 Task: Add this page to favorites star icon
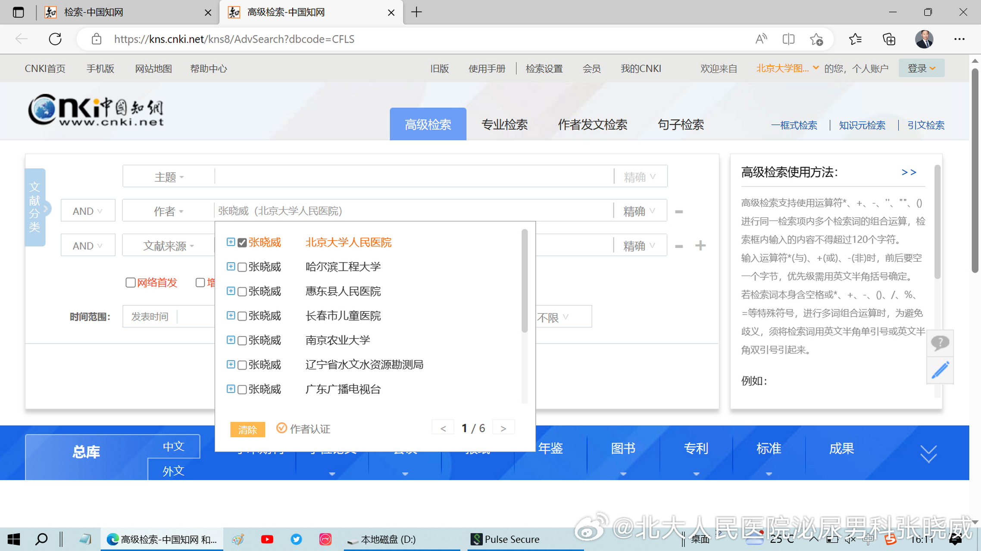[x=816, y=39]
